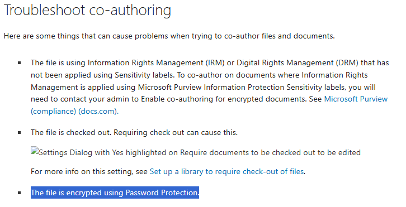Click the text 'The file is checked out.'
This screenshot has height=207, width=406.
71,133
